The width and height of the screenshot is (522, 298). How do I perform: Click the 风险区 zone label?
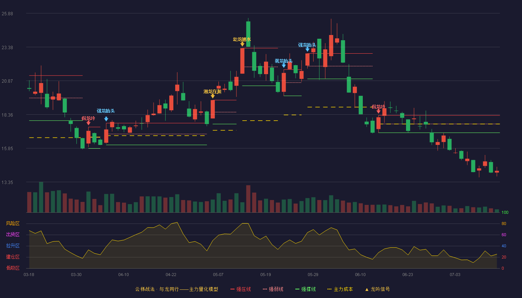(x=13, y=223)
